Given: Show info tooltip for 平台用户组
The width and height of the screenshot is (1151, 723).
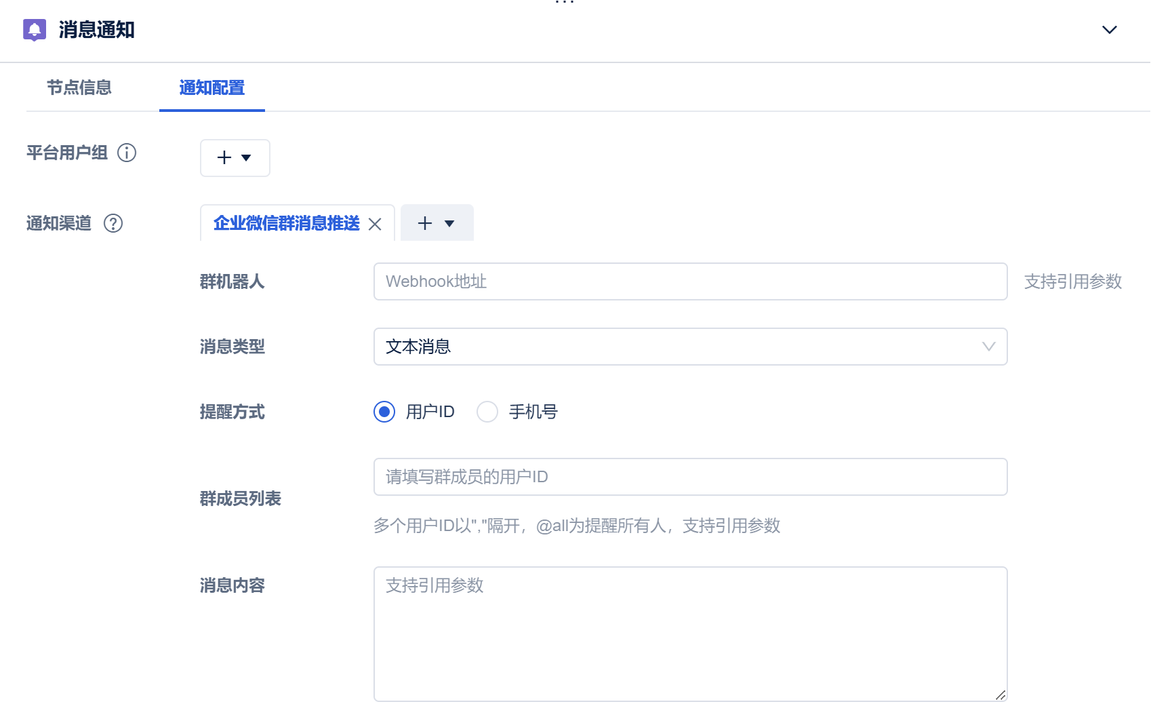Looking at the screenshot, I should click(127, 153).
